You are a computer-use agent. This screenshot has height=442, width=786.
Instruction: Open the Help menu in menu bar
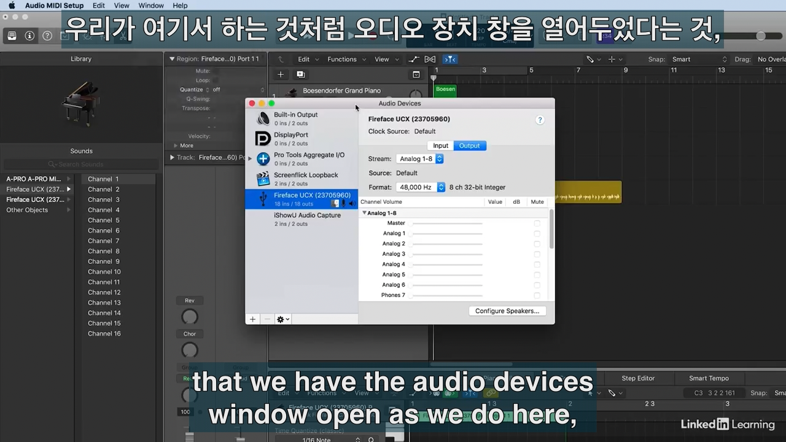[180, 6]
